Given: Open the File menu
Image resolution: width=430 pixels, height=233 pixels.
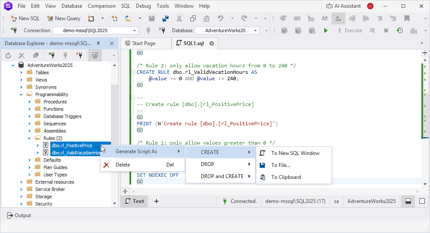Looking at the screenshot, I should 21,6.
